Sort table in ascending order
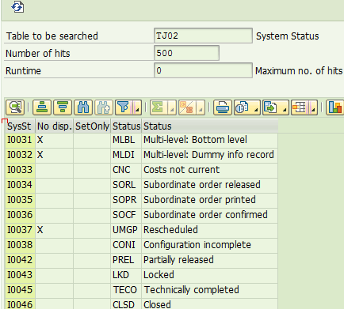This screenshot has width=344, height=309. [x=42, y=107]
